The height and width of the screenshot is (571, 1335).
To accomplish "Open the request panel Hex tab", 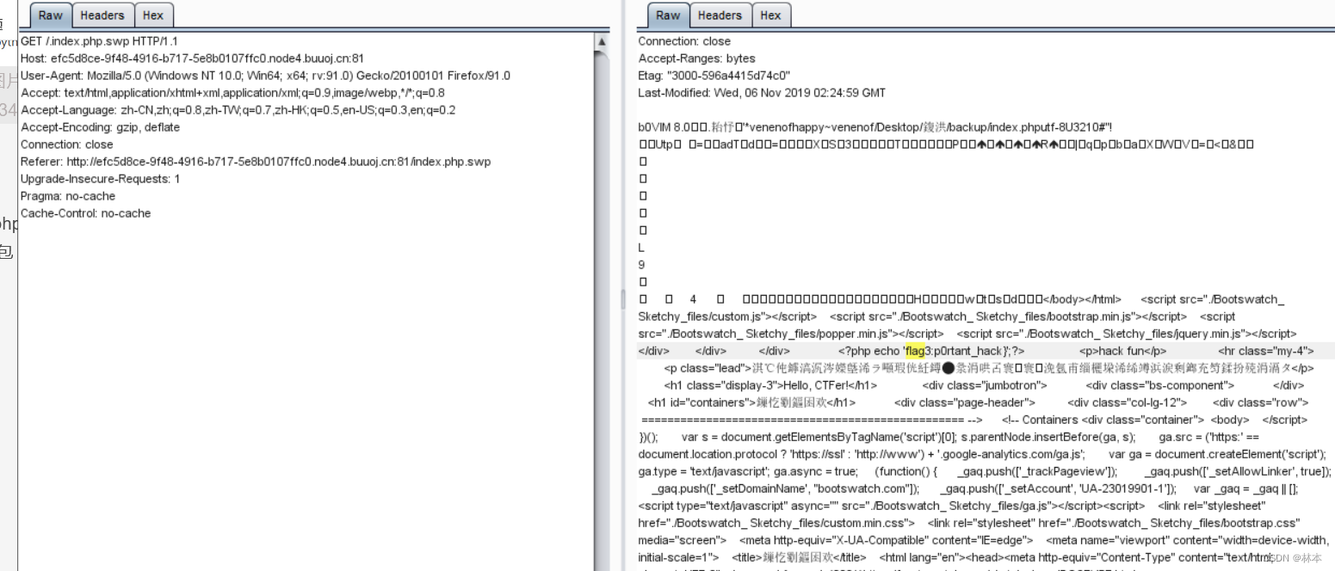I will tap(153, 15).
